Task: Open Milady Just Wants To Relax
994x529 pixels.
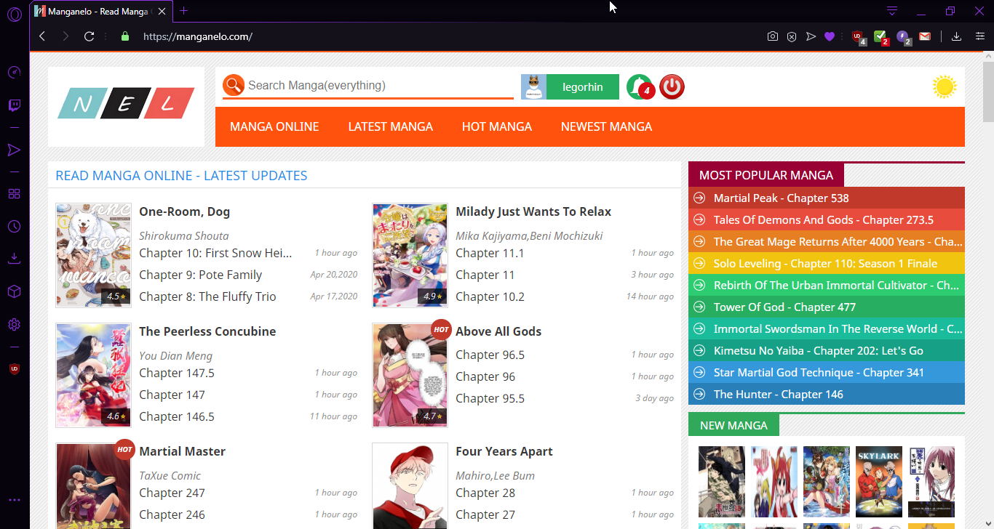Action: point(533,211)
